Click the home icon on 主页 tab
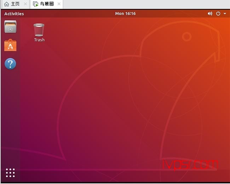 pyautogui.click(x=7, y=4)
